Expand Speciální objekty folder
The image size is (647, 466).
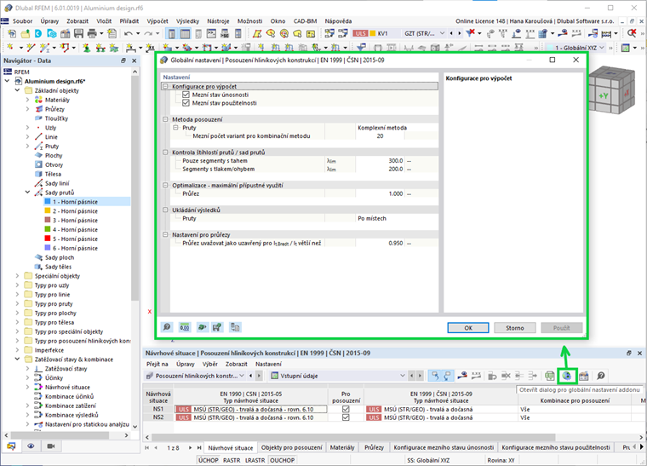click(x=17, y=276)
